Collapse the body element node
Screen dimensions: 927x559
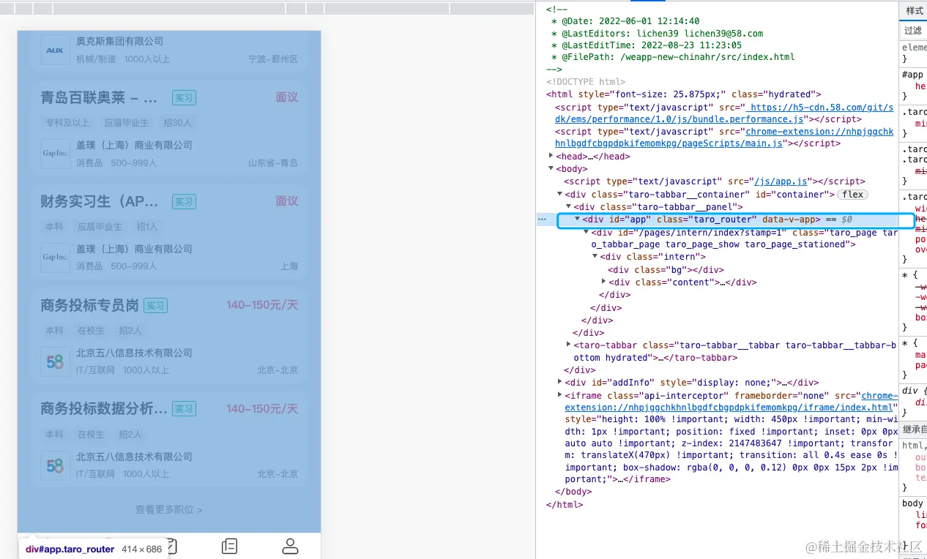pyautogui.click(x=551, y=169)
